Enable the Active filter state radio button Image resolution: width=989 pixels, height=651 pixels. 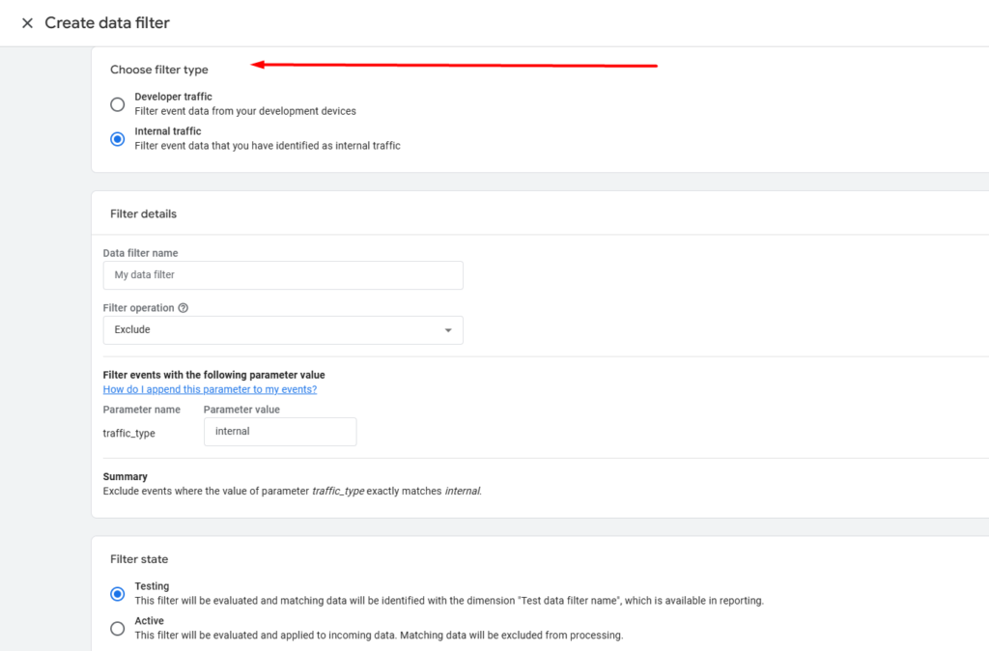coord(118,629)
